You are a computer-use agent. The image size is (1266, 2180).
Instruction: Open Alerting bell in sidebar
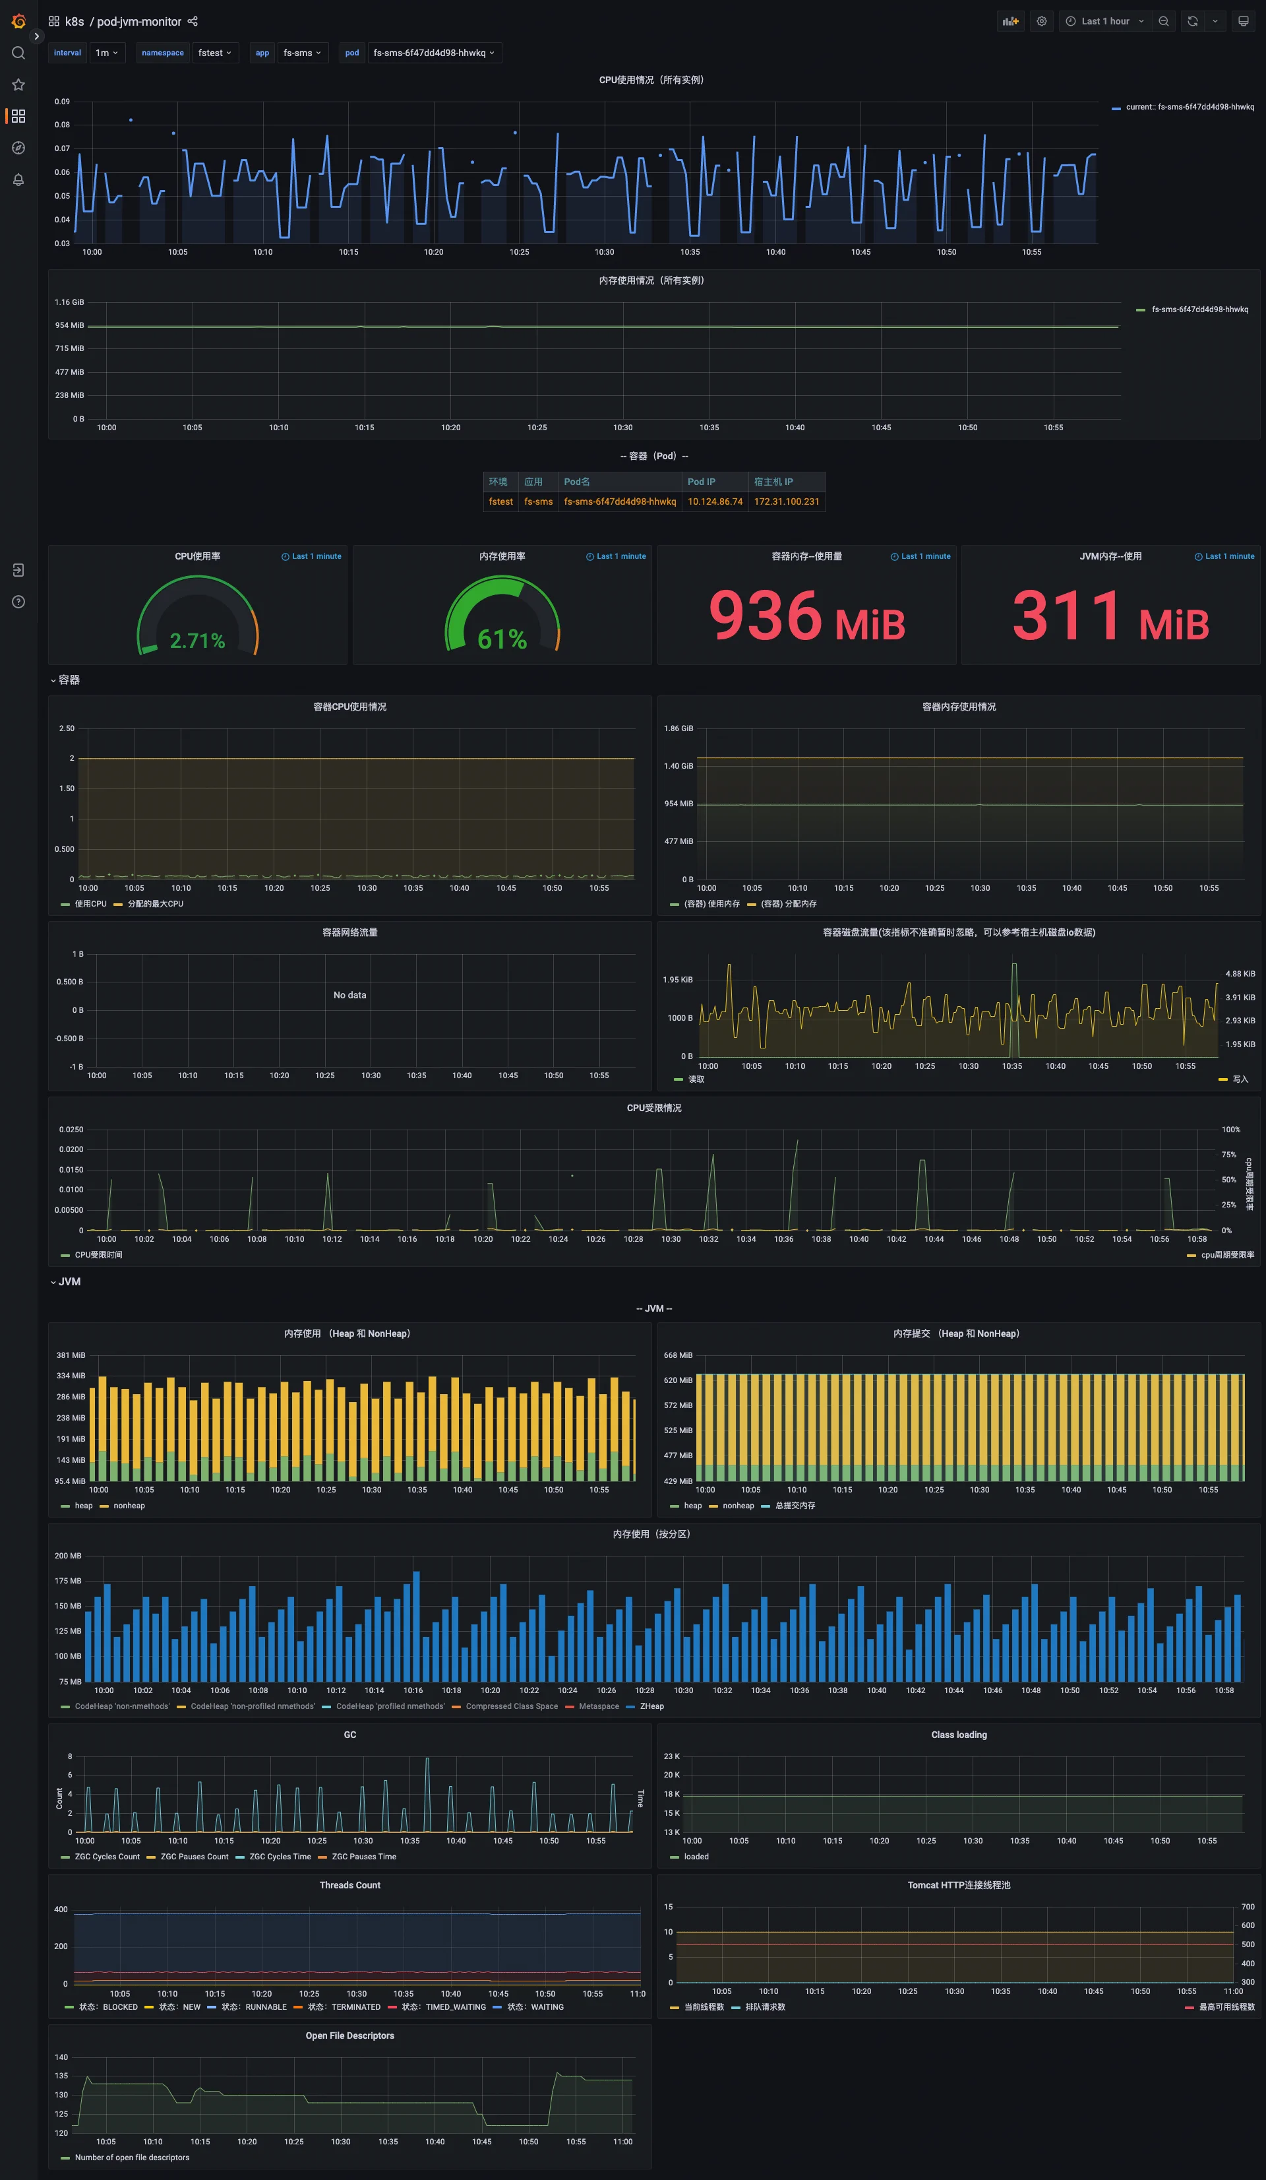18,180
